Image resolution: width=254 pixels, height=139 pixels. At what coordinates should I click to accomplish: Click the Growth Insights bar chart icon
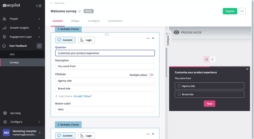4,28
